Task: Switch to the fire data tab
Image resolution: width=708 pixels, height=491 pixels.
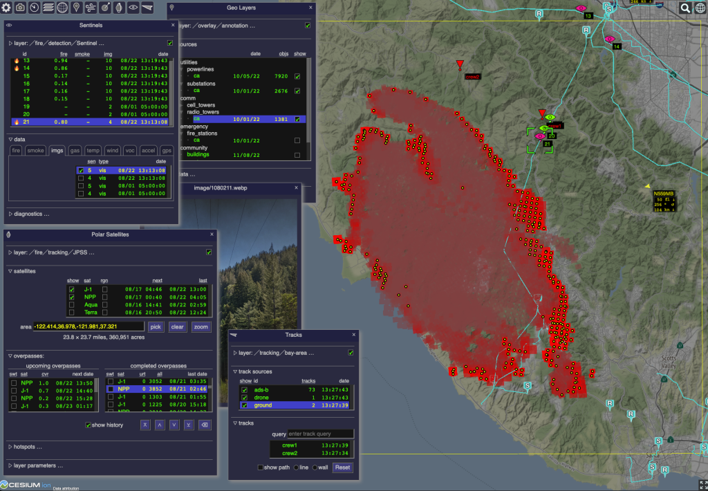Action: click(x=16, y=151)
